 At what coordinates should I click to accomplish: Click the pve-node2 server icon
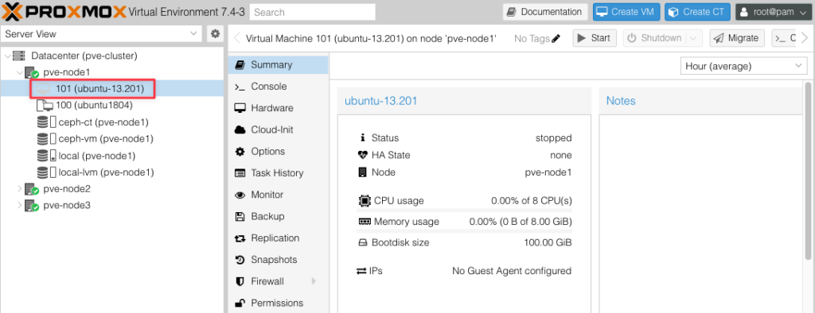pos(31,189)
